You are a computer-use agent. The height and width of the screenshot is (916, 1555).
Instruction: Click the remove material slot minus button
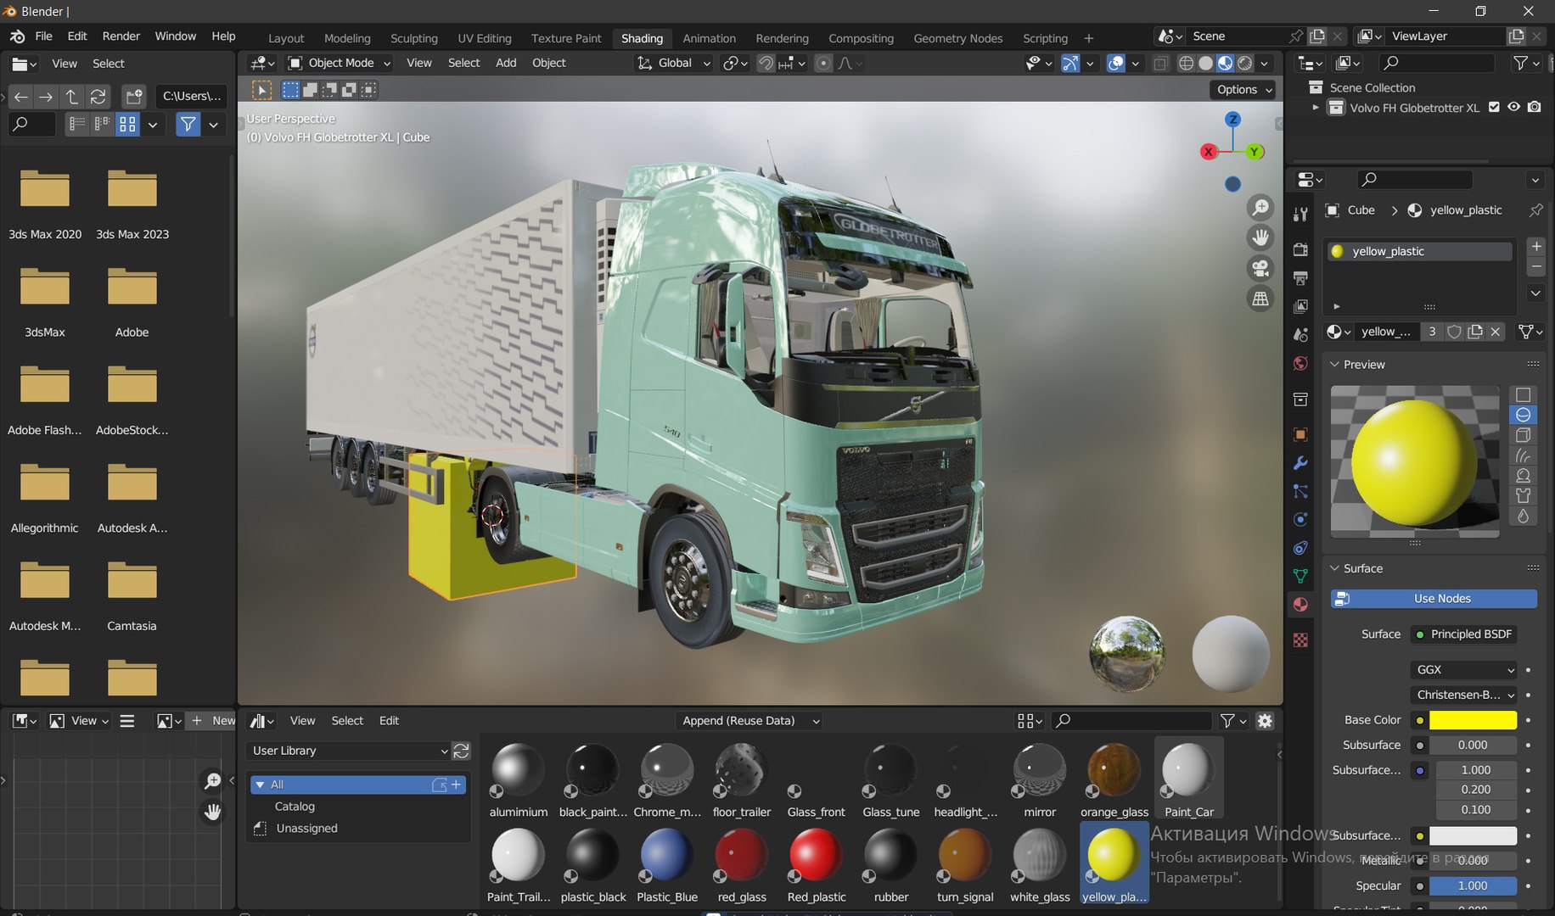click(x=1536, y=266)
